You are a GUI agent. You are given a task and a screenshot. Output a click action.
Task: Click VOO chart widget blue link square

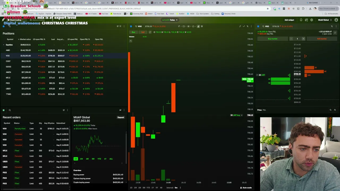[x=131, y=26]
